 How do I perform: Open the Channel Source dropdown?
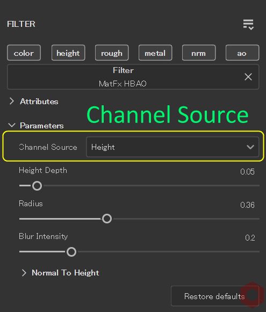(172, 147)
